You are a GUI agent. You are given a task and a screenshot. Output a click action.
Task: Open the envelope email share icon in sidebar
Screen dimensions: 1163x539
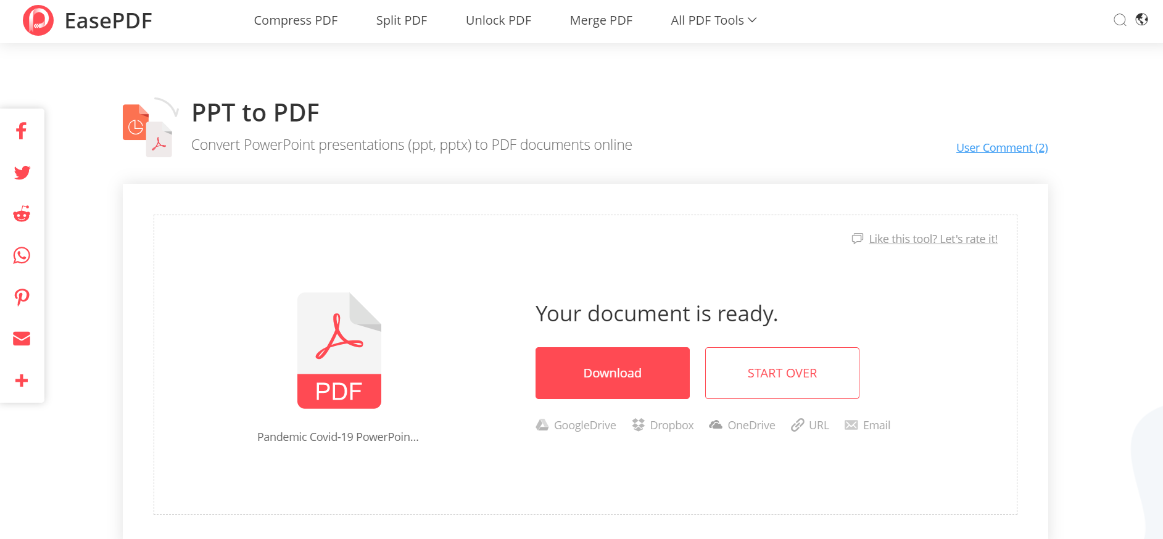point(22,339)
